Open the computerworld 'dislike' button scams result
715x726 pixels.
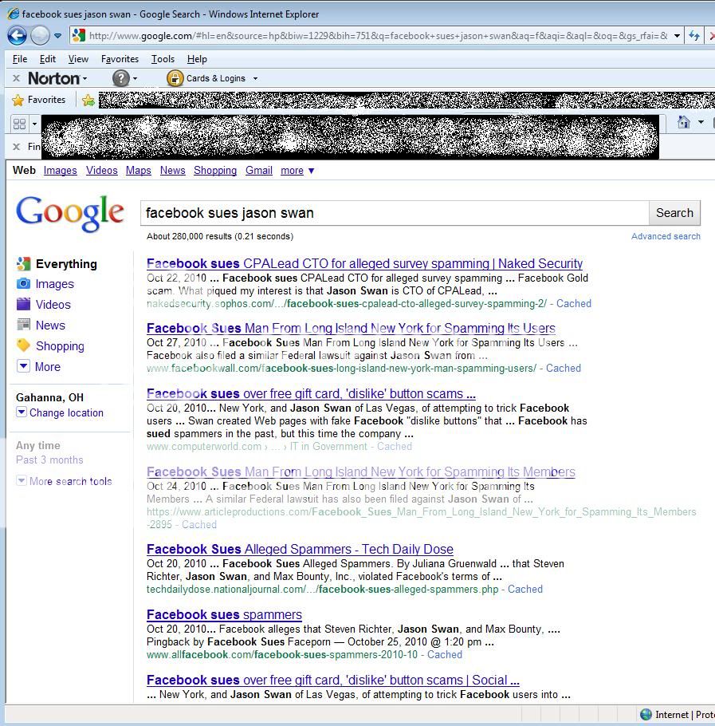(311, 393)
